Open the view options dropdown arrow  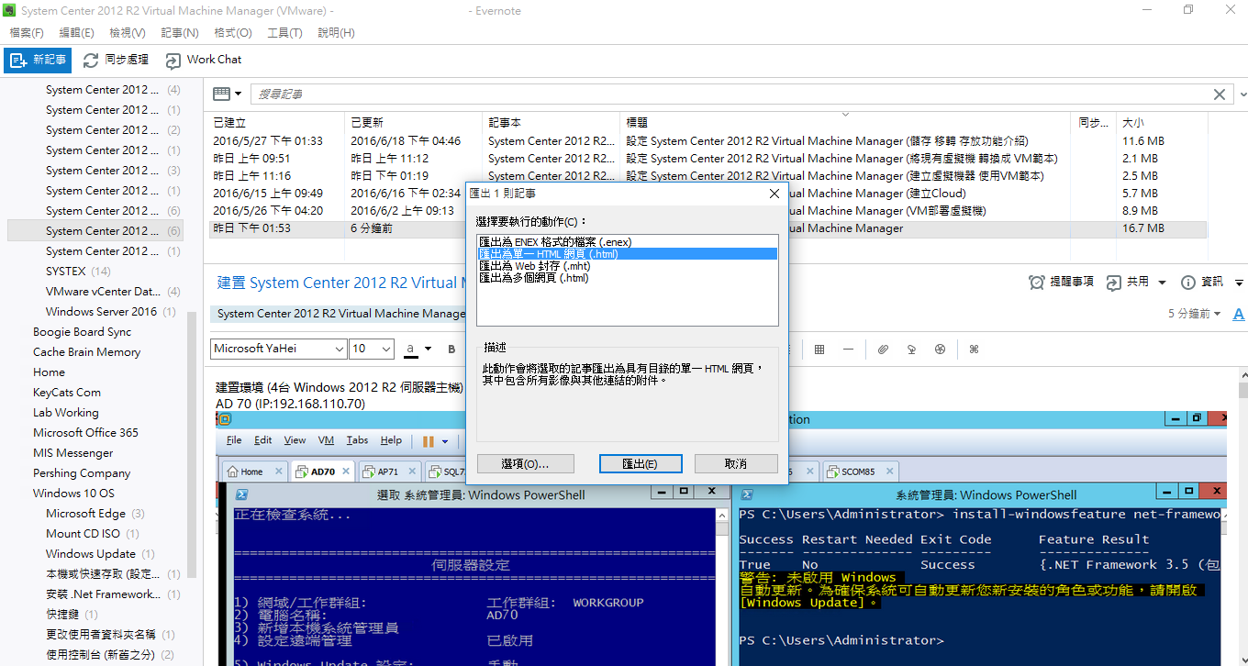(x=239, y=94)
